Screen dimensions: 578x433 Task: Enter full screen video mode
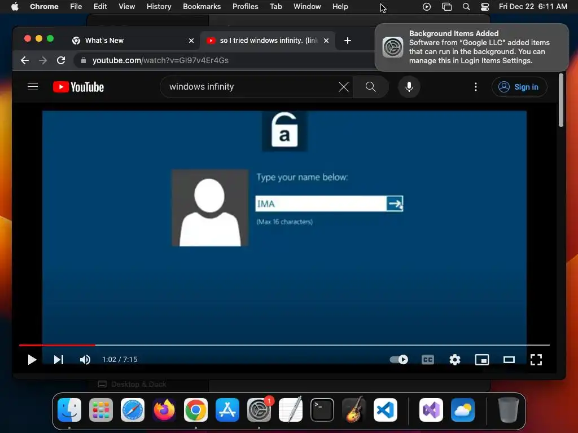[536, 359]
